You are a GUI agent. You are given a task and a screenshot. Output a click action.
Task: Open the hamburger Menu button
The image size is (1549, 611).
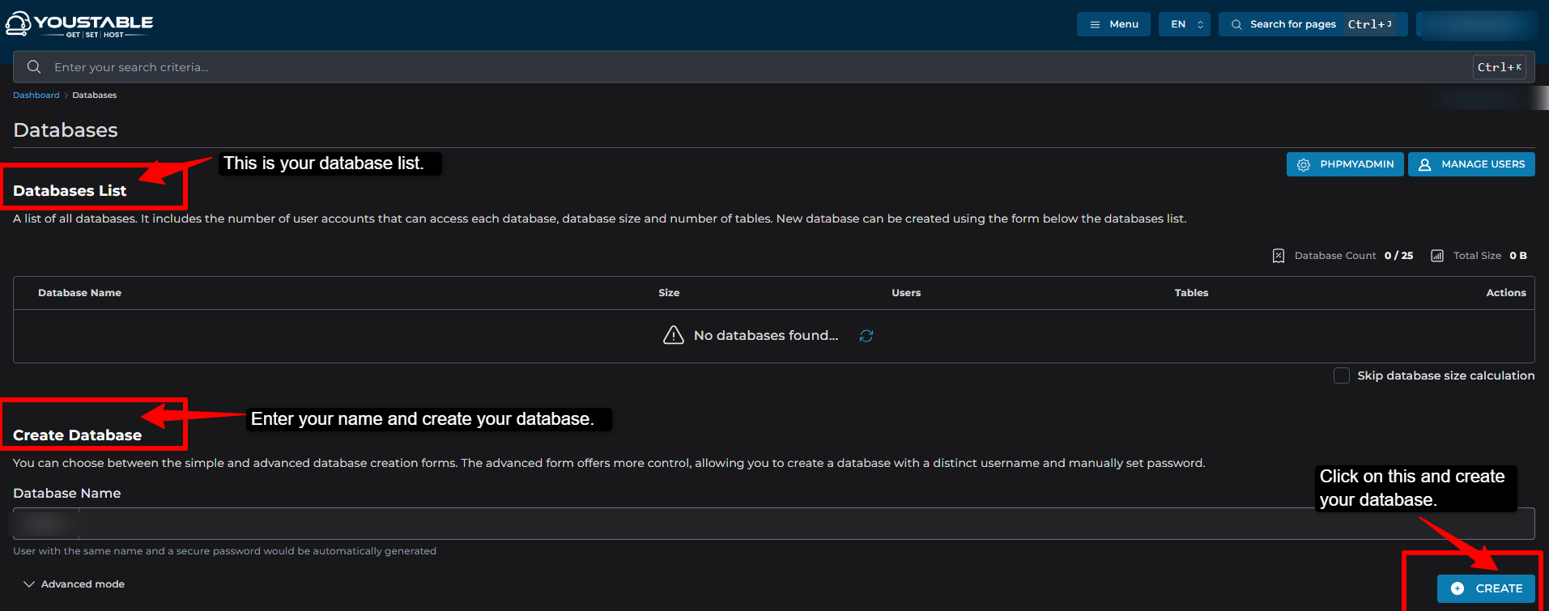pos(1113,24)
